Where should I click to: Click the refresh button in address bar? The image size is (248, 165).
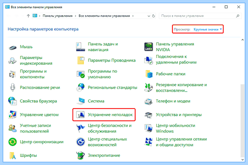tap(153, 16)
